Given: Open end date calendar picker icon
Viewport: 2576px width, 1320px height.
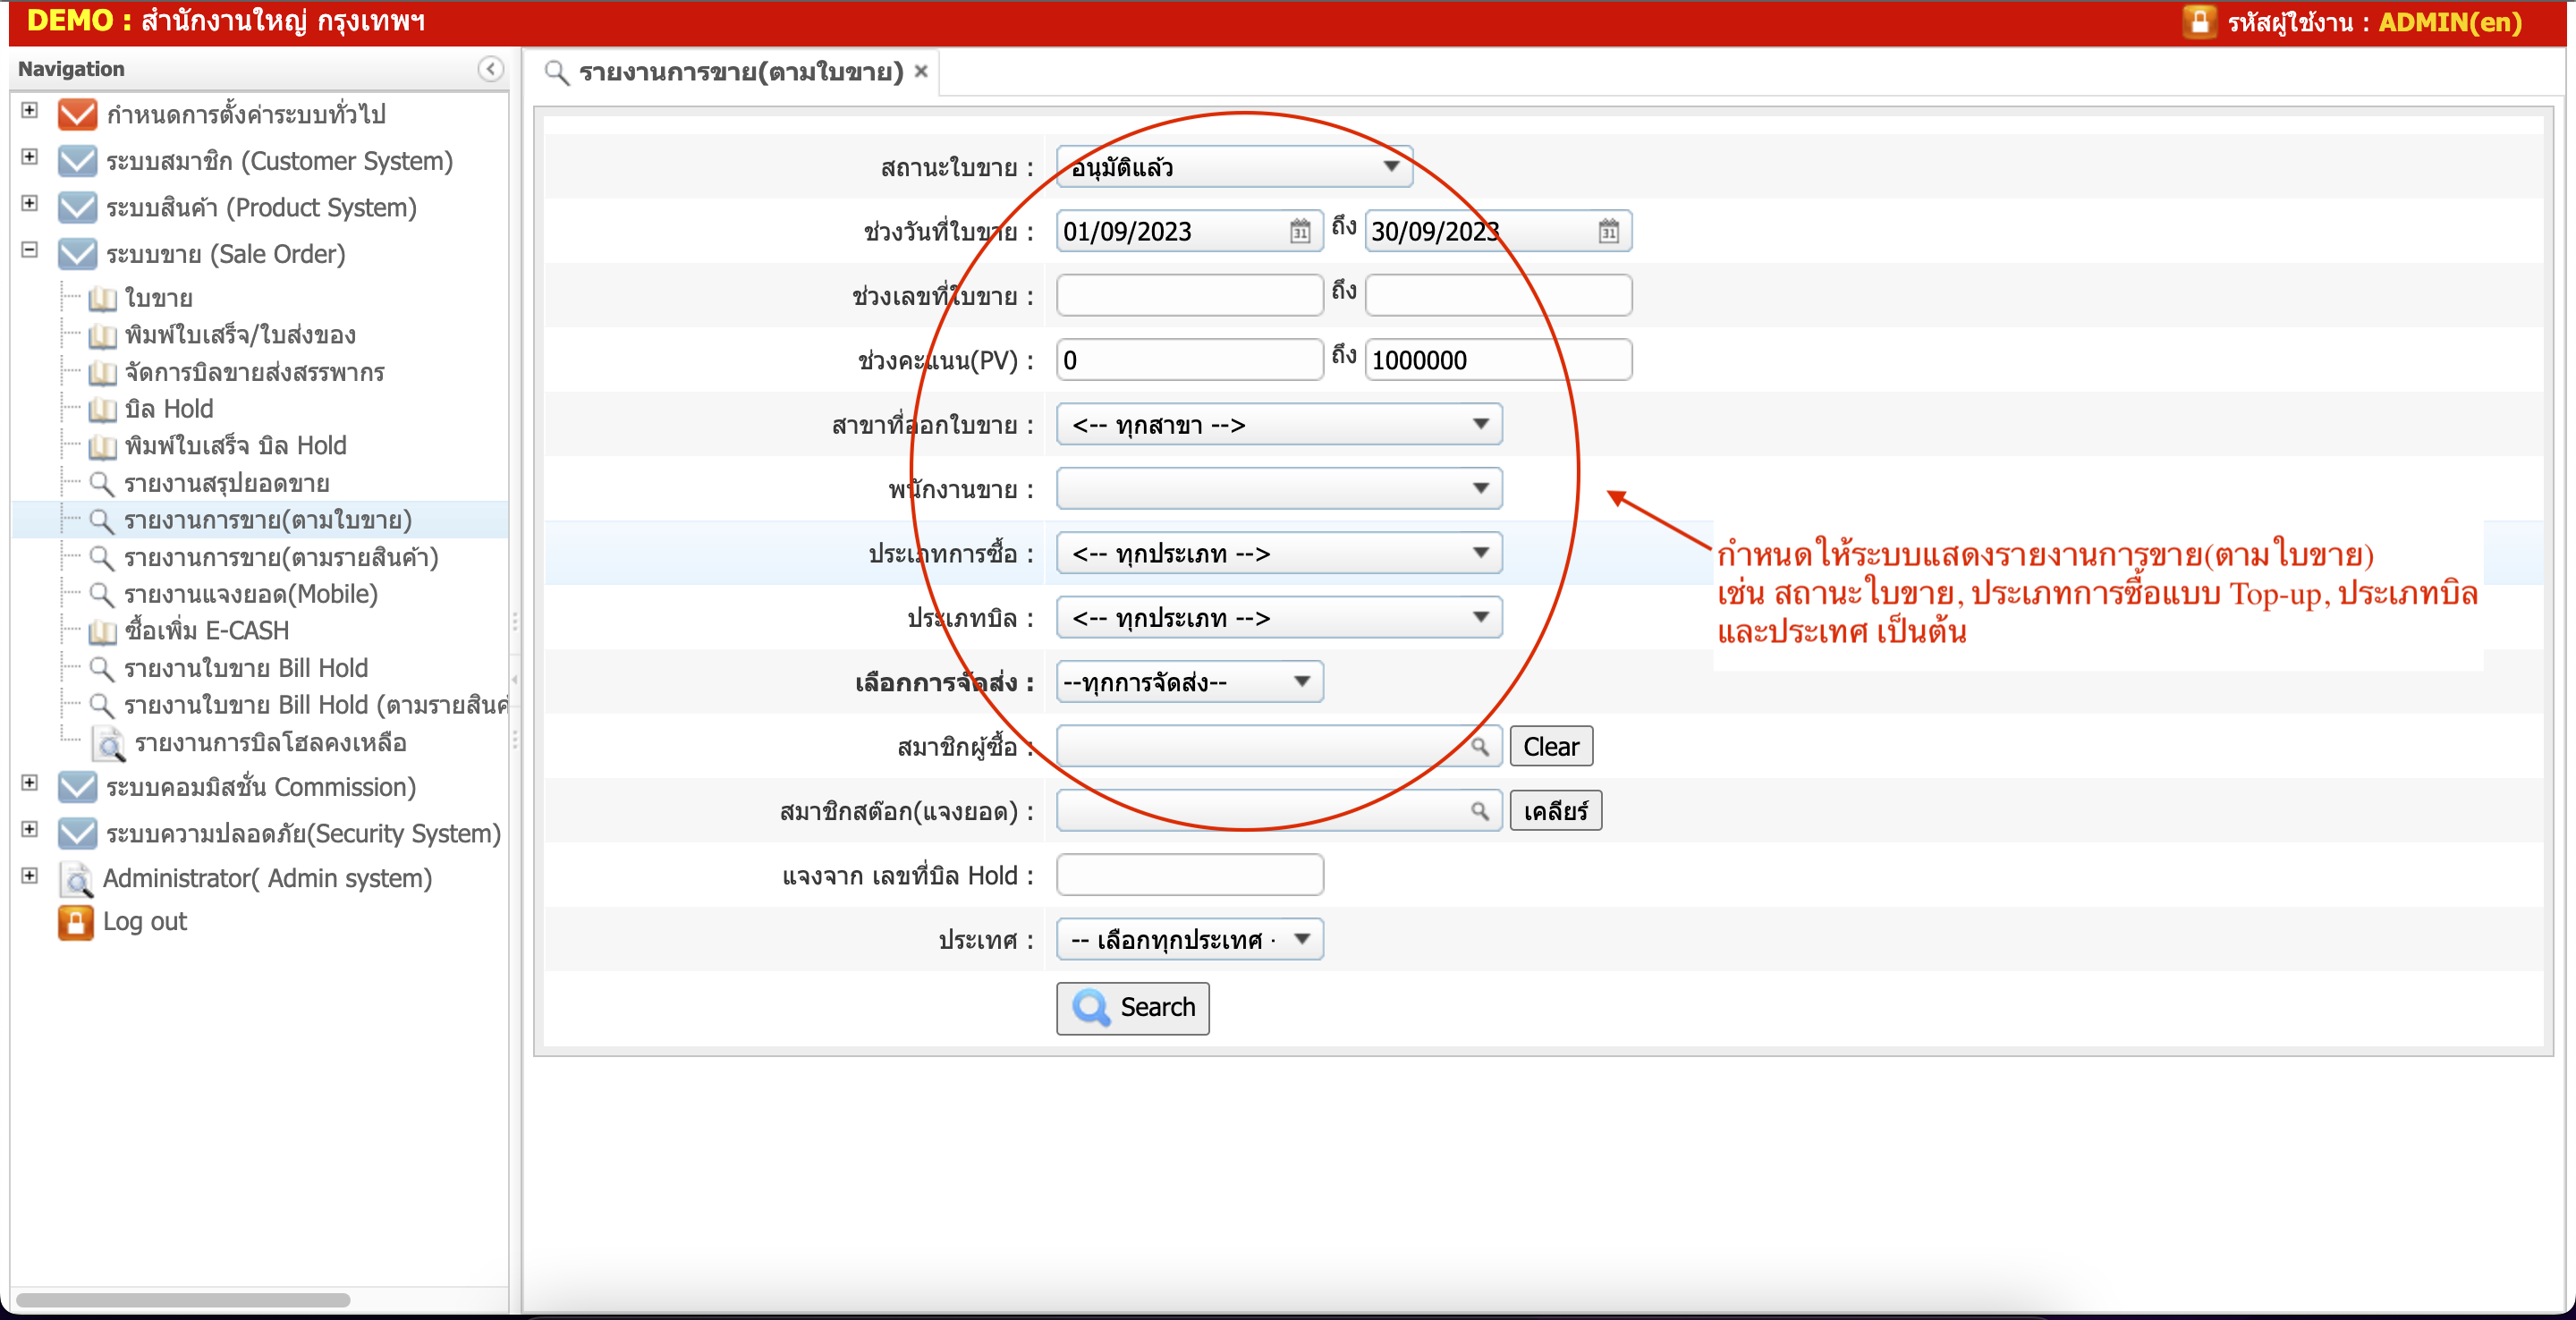Looking at the screenshot, I should click(1607, 232).
